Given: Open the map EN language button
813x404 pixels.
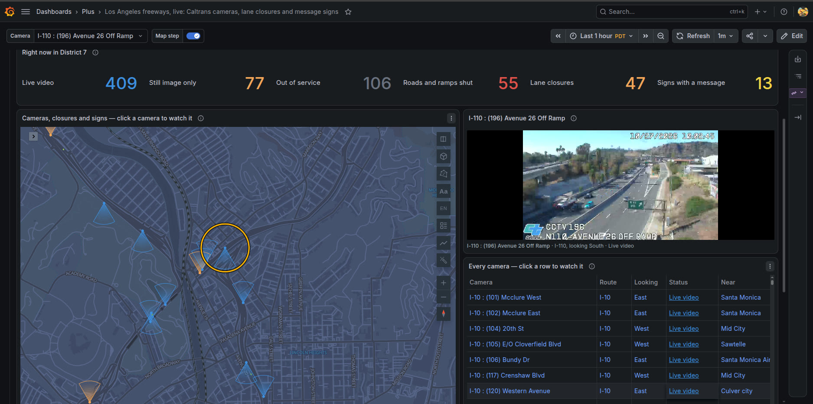Looking at the screenshot, I should 443,208.
